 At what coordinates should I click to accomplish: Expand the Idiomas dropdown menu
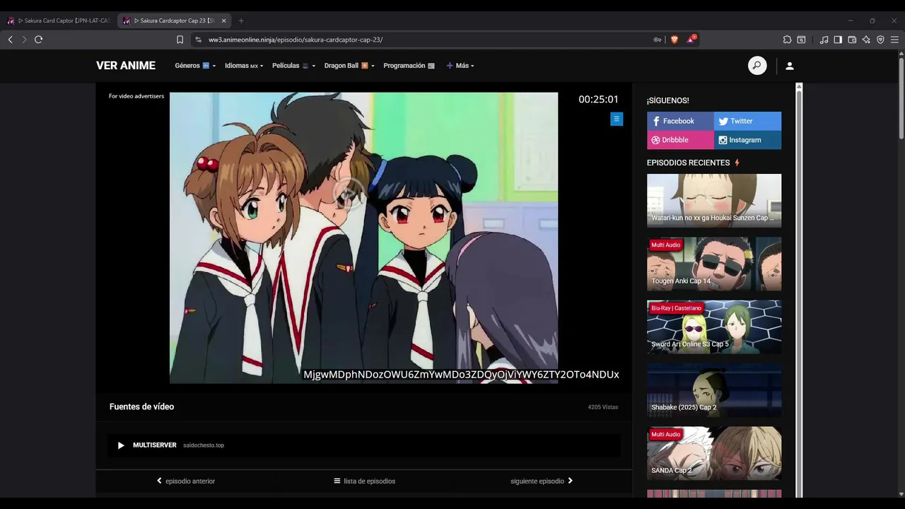click(244, 66)
